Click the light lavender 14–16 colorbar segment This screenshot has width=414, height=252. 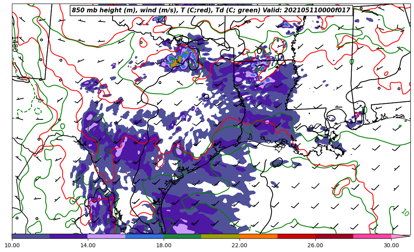[107, 236]
